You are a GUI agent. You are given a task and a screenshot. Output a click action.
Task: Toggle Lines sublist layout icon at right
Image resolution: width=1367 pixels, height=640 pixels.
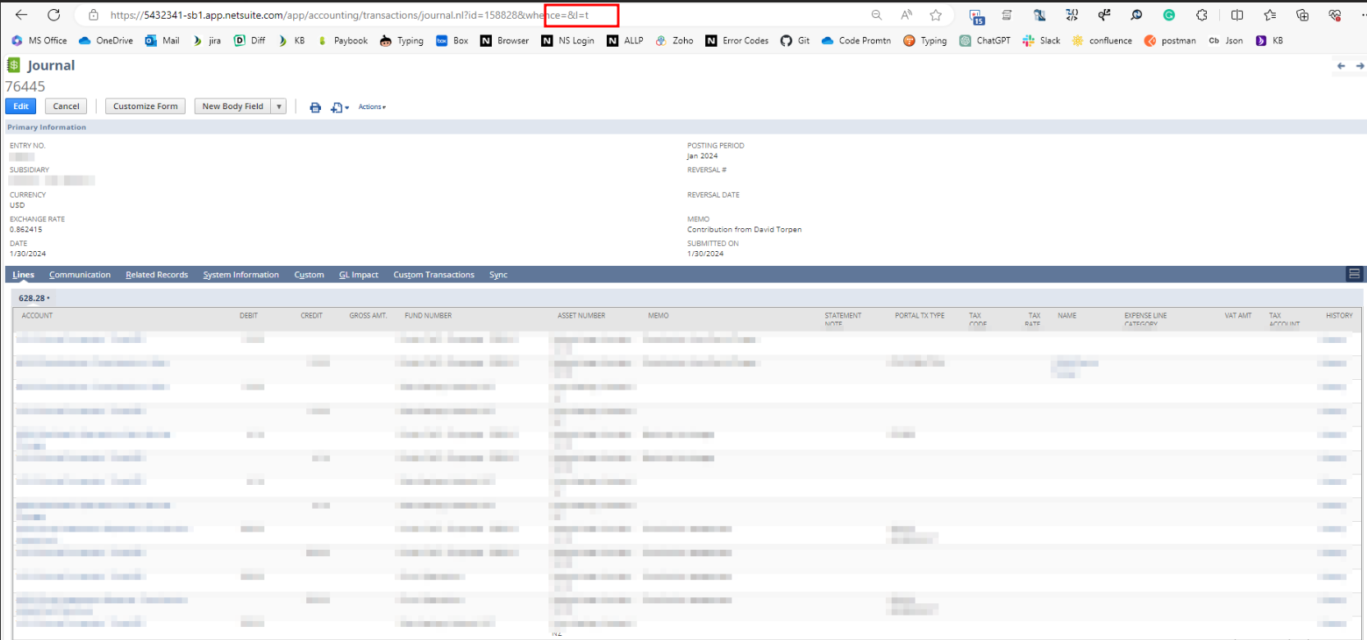pyautogui.click(x=1354, y=274)
